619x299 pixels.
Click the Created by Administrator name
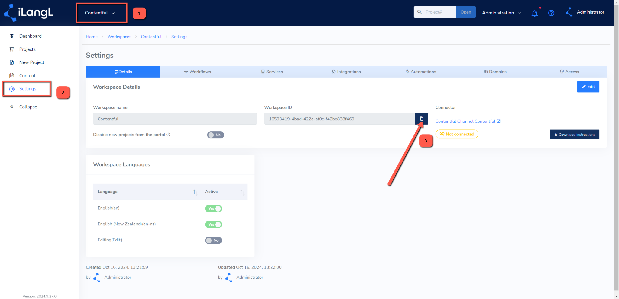[118, 277]
